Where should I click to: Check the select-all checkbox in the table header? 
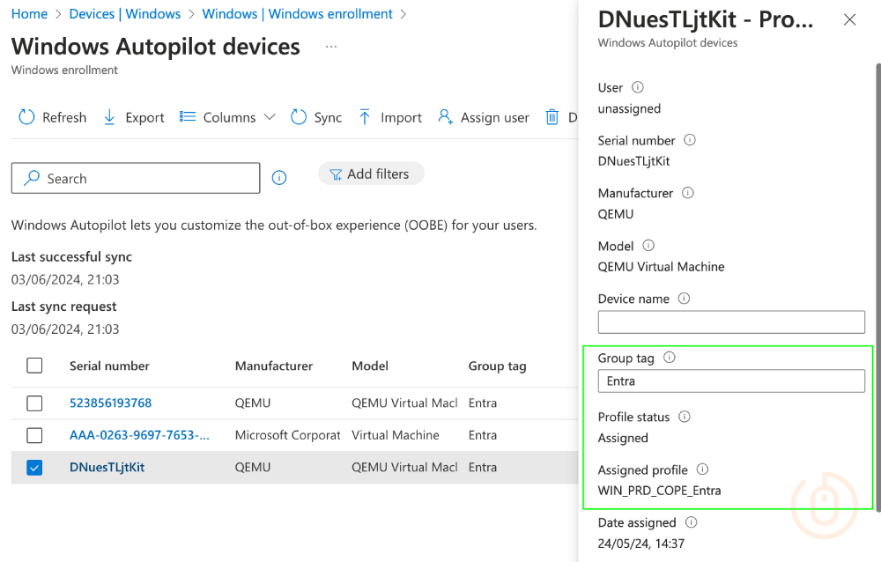click(x=34, y=366)
